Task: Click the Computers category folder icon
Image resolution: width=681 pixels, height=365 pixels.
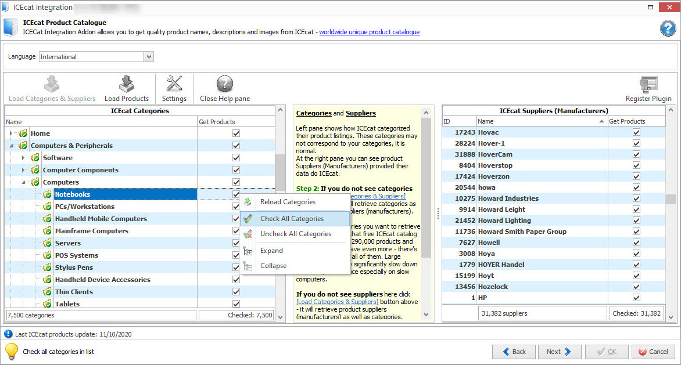Action: point(35,182)
